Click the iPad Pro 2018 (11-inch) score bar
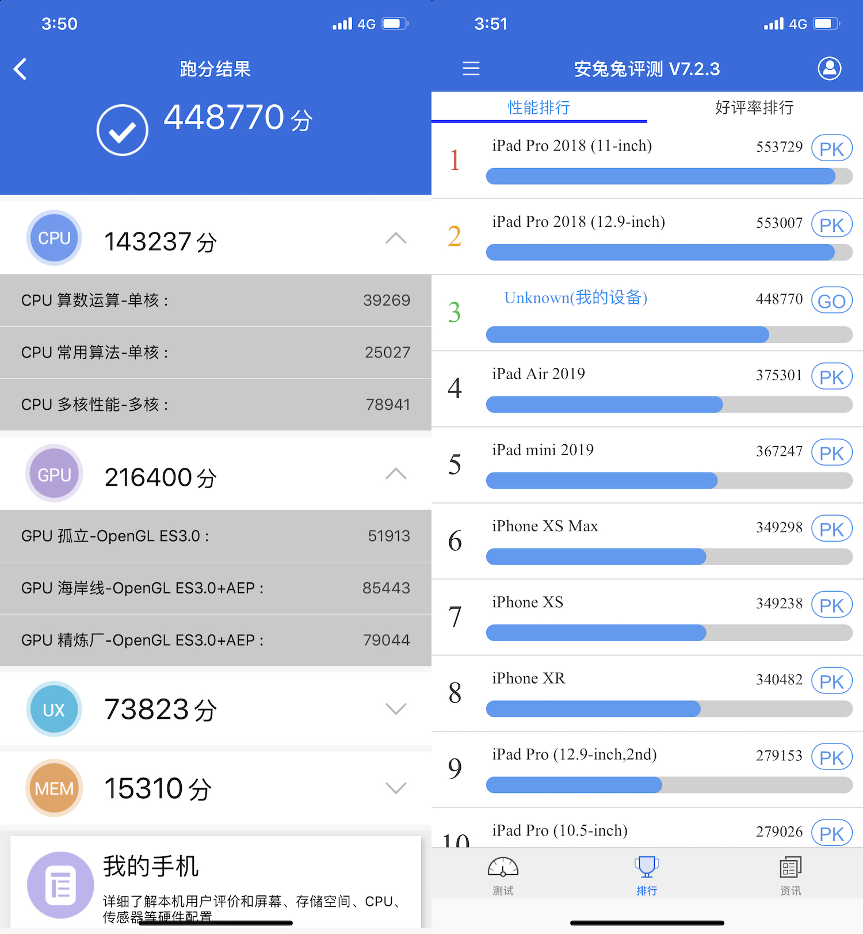The height and width of the screenshot is (934, 863). point(669,176)
